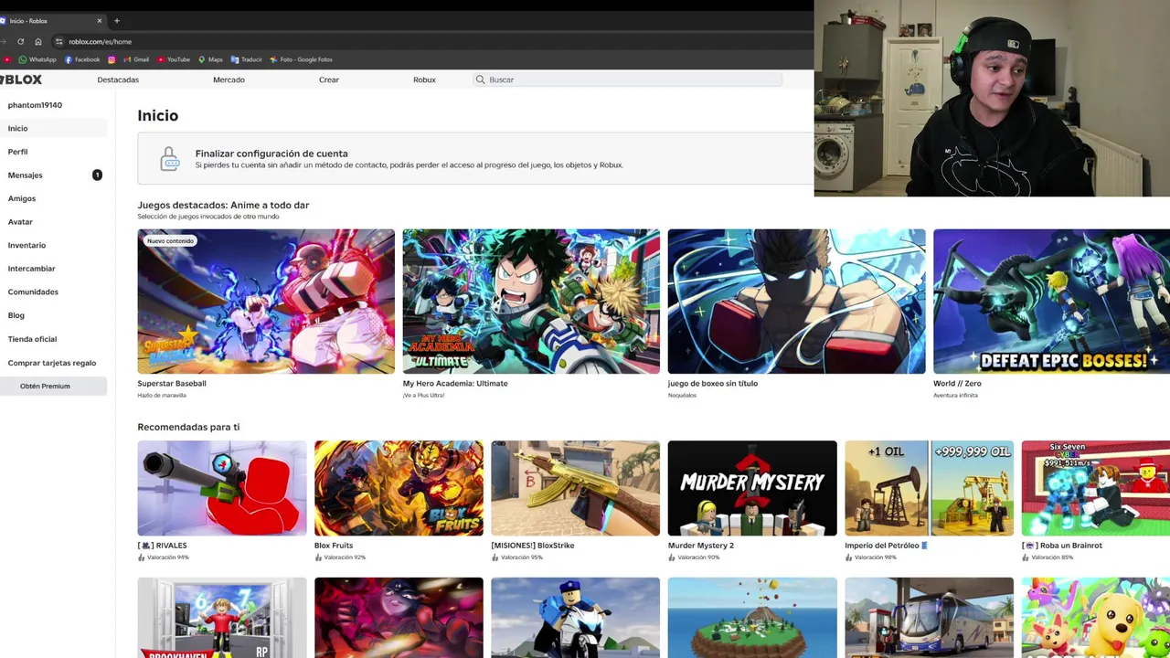Focus the Buscar search field

tap(627, 80)
